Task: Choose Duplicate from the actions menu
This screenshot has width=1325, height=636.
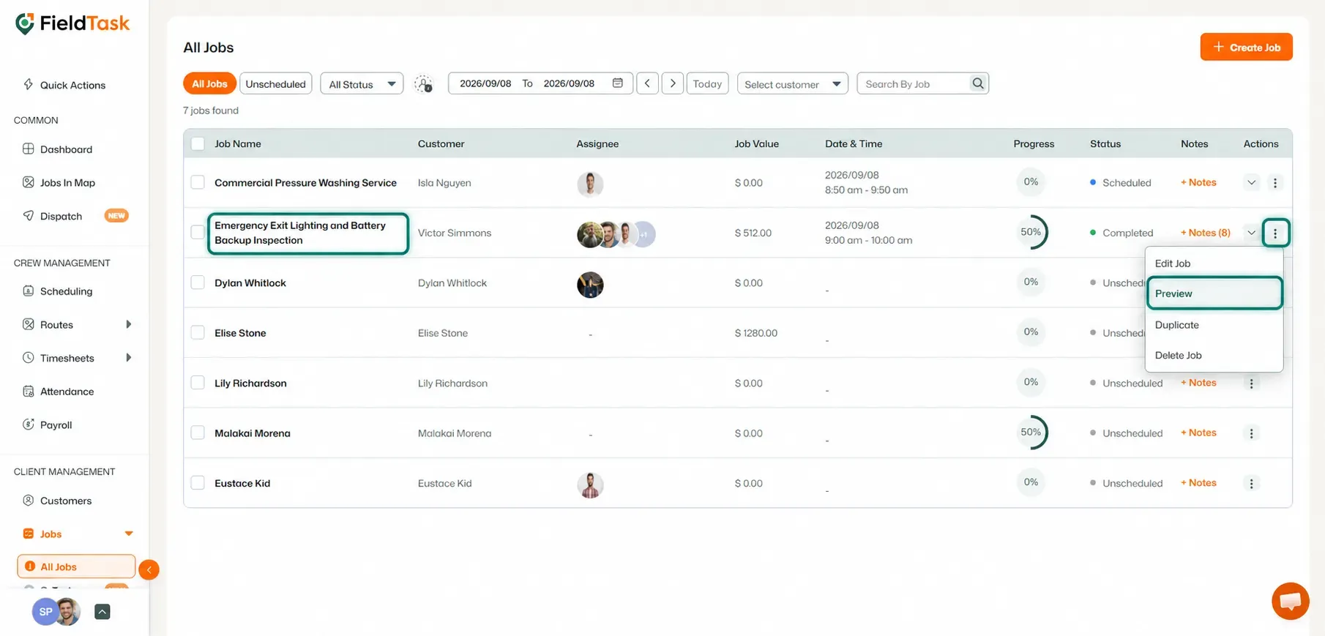Action: click(x=1214, y=325)
